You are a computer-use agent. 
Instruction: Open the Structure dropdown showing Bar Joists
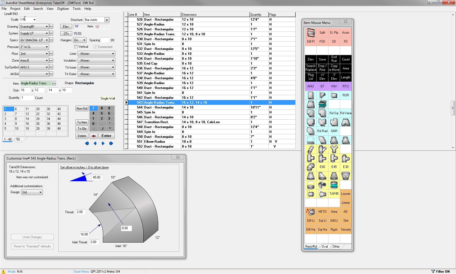pyautogui.click(x=107, y=20)
